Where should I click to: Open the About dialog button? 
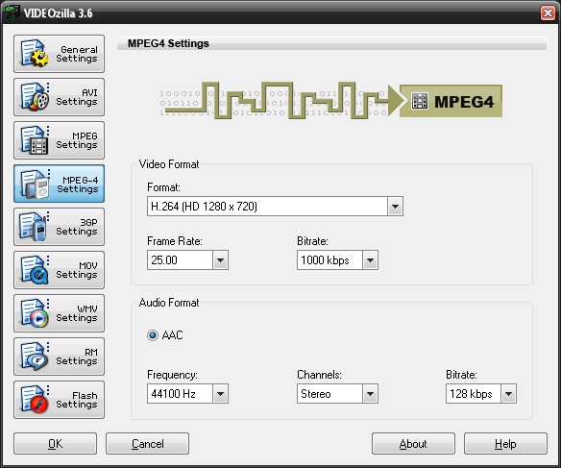[x=413, y=444]
